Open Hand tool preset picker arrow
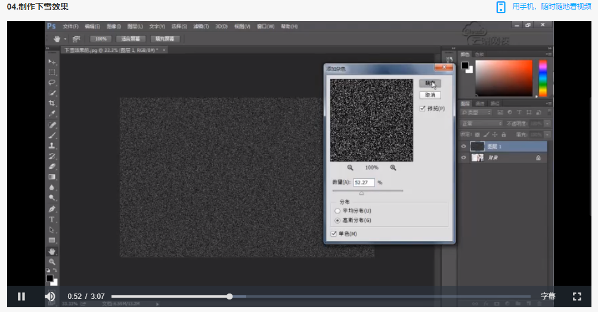The width and height of the screenshot is (598, 312). tap(65, 39)
